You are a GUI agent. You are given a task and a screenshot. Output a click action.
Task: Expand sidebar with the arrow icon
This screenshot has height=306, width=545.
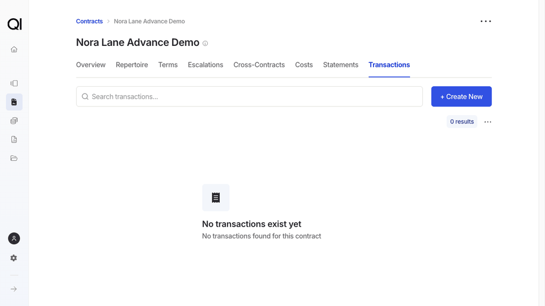(14, 289)
